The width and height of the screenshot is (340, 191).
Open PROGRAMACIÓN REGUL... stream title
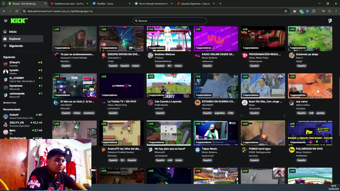265,54
